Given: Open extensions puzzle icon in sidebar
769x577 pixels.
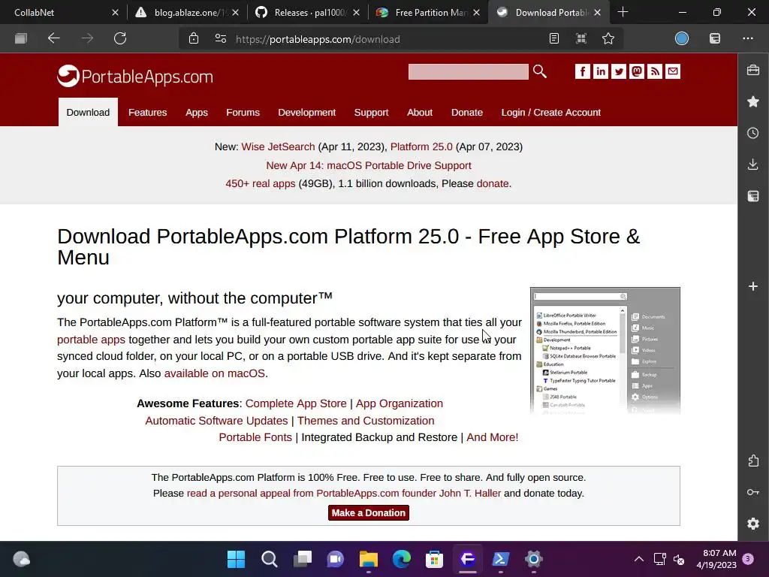Looking at the screenshot, I should point(753,461).
